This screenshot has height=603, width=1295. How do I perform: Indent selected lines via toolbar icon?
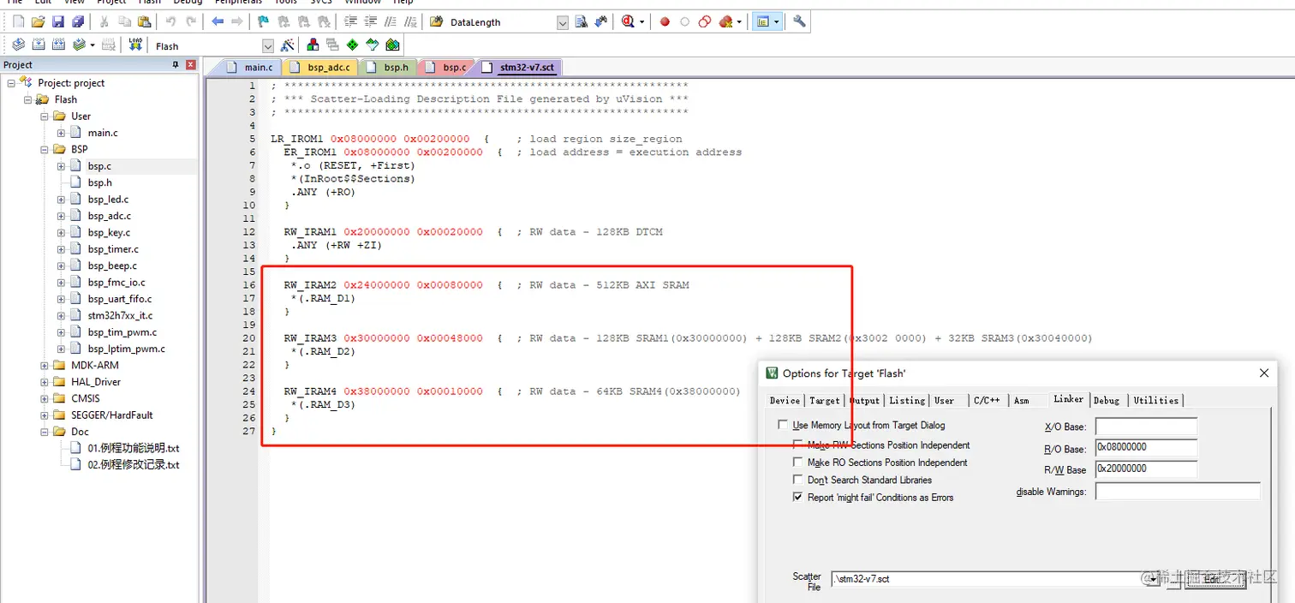point(351,22)
